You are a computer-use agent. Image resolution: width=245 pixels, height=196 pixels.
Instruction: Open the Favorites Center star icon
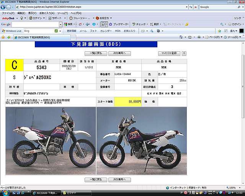3,37
